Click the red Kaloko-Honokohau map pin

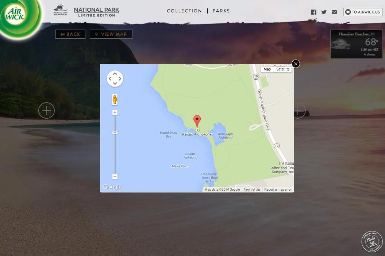tap(197, 121)
